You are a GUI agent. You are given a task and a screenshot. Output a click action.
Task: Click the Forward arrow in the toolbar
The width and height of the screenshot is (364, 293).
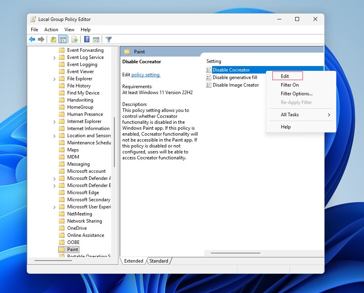click(x=41, y=39)
